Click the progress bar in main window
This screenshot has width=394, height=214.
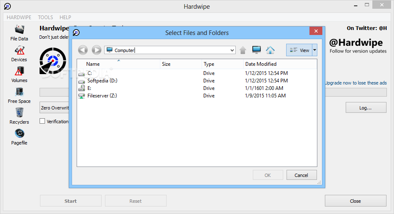tap(356, 92)
